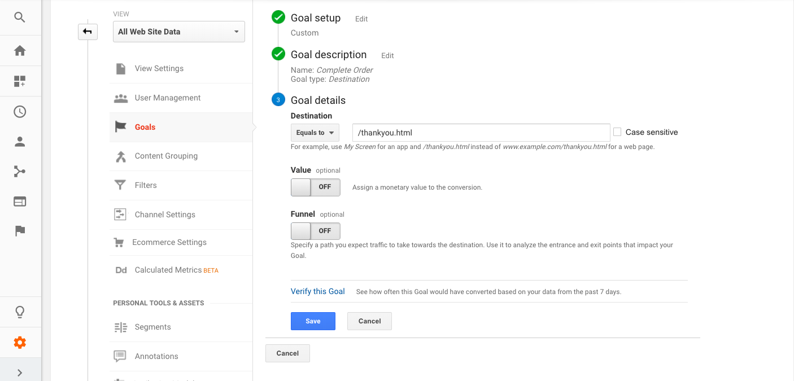Click the orange Admin gear icon

[x=20, y=343]
